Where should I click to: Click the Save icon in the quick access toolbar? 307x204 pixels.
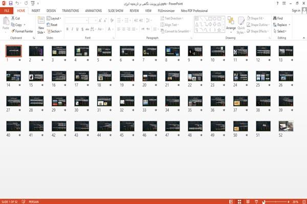pos(11,4)
